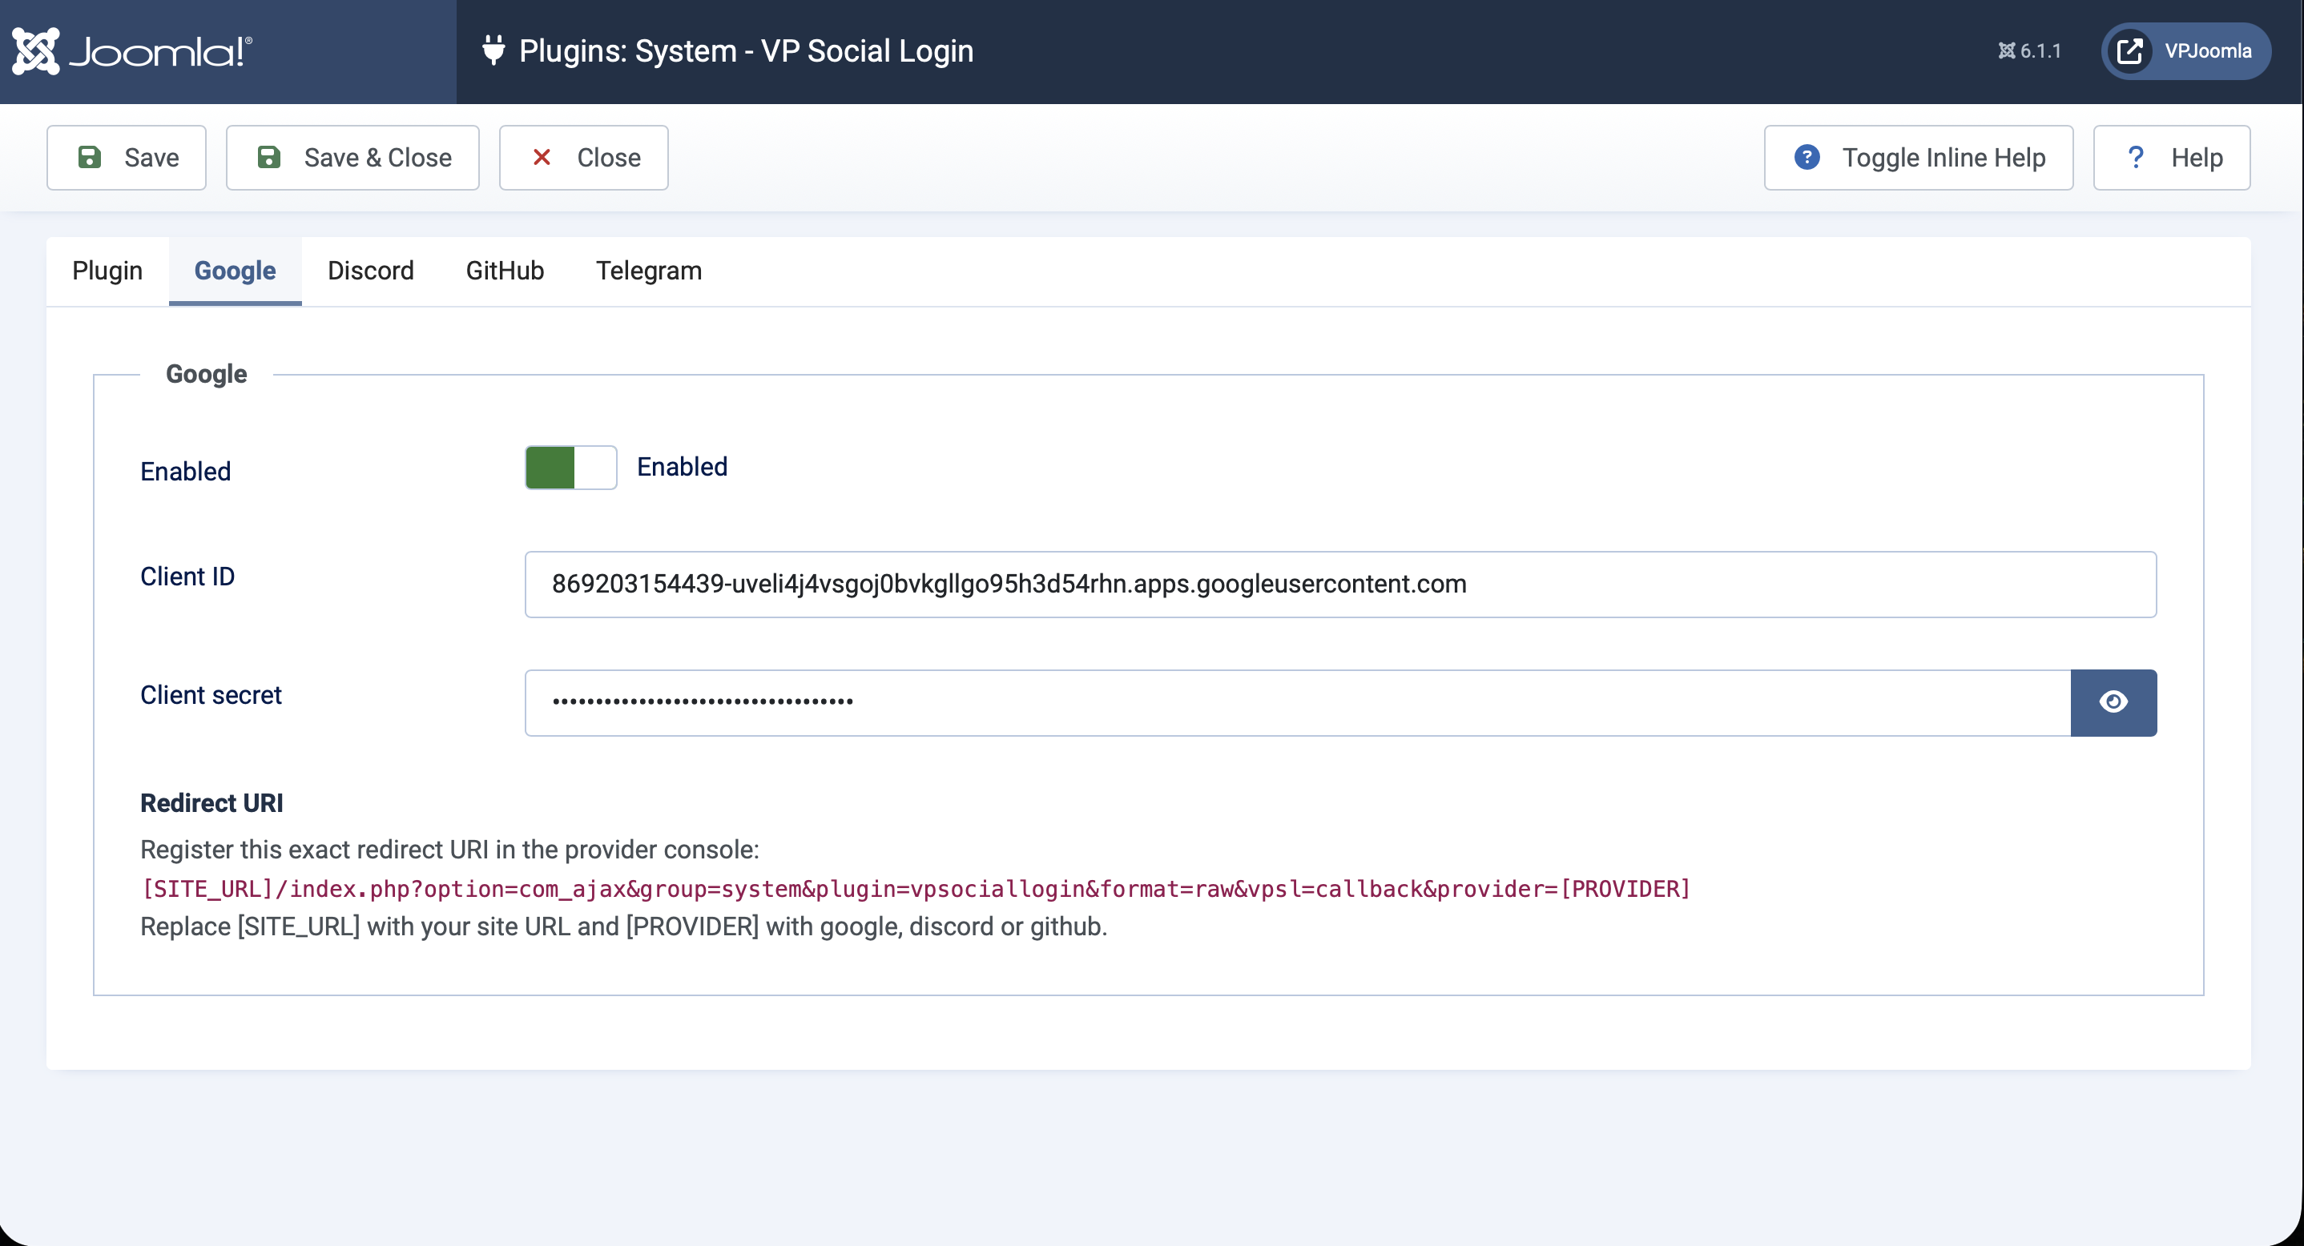Viewport: 2304px width, 1246px height.
Task: Click the red X Close icon
Action: coord(541,157)
